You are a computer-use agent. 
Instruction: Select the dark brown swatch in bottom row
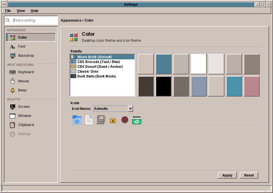(146, 86)
